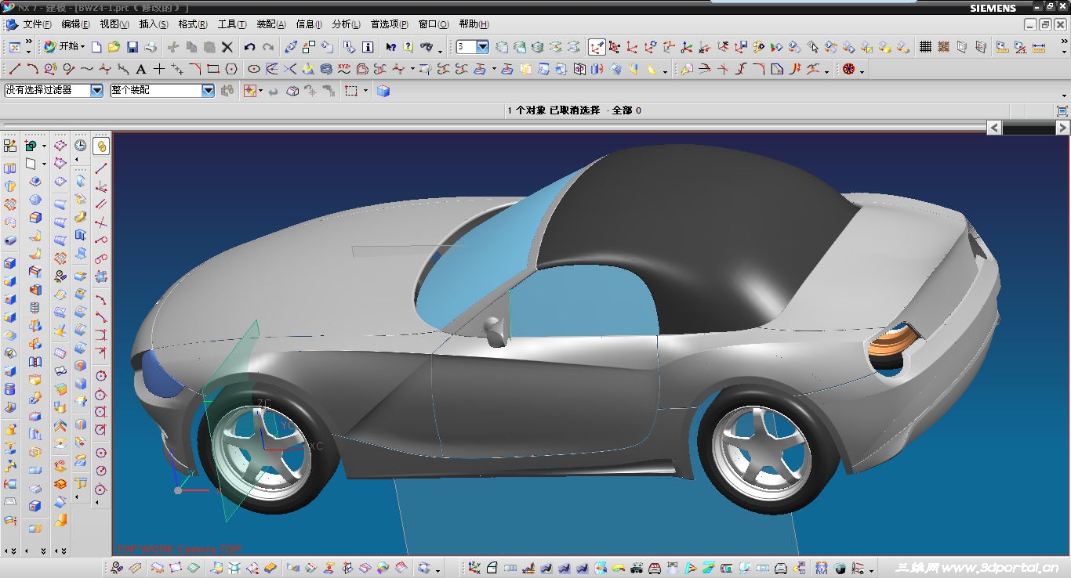
Task: Open the 分析(L) menu
Action: [347, 24]
